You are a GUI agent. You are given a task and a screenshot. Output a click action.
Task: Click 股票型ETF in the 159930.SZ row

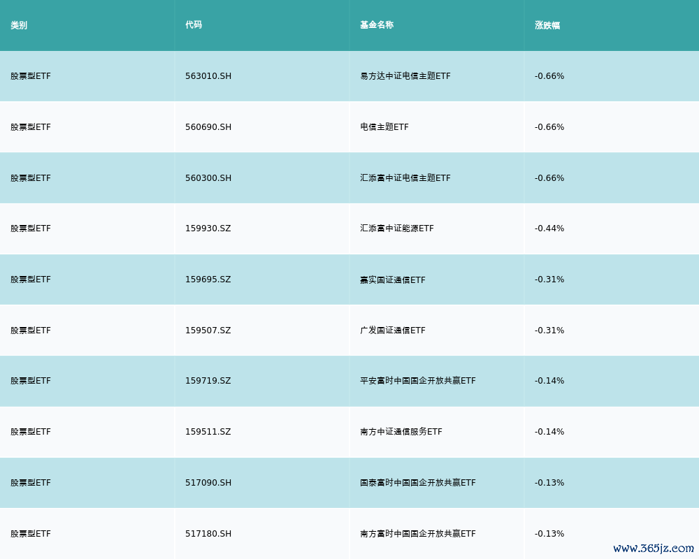31,228
